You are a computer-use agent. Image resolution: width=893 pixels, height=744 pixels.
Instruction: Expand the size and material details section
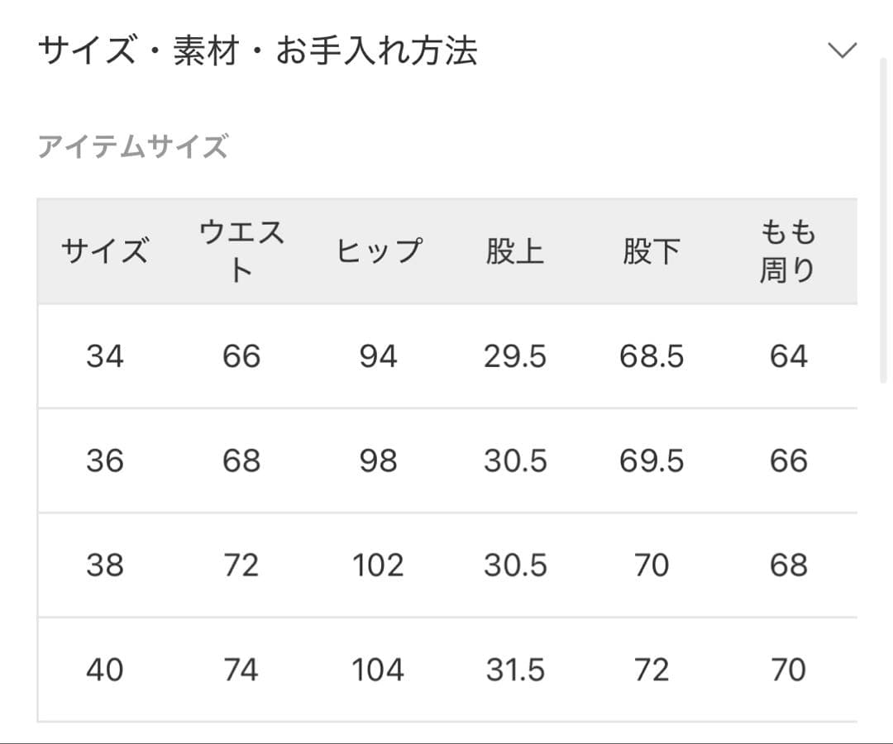(843, 51)
